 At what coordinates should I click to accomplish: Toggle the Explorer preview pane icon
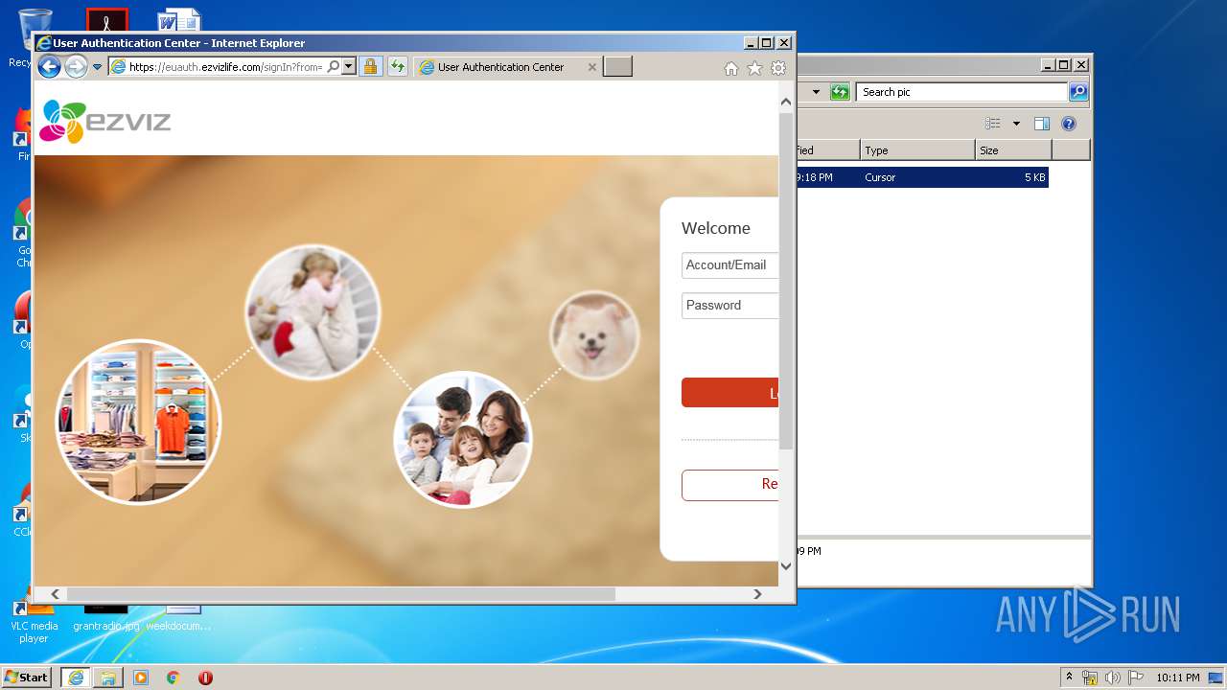pyautogui.click(x=1042, y=124)
